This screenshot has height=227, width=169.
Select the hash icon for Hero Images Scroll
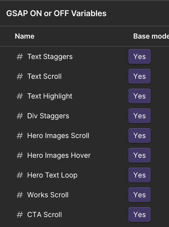pyautogui.click(x=20, y=136)
